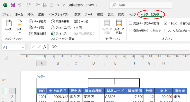Save the workbook with the floppy icon

point(13,5)
